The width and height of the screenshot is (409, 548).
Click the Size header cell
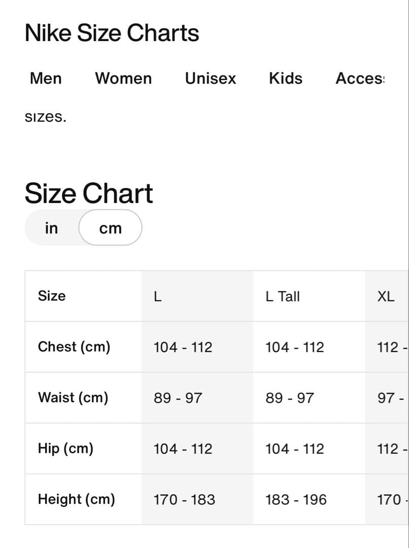coord(52,296)
